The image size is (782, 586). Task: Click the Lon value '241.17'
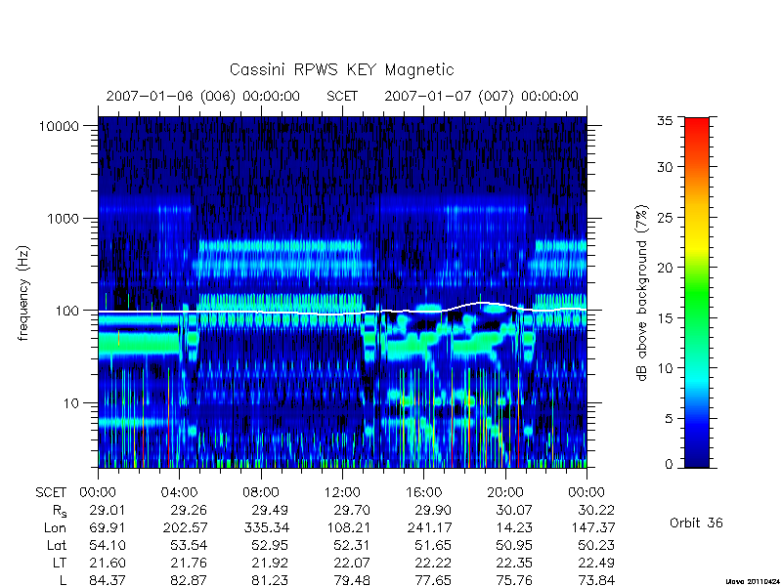tap(429, 527)
